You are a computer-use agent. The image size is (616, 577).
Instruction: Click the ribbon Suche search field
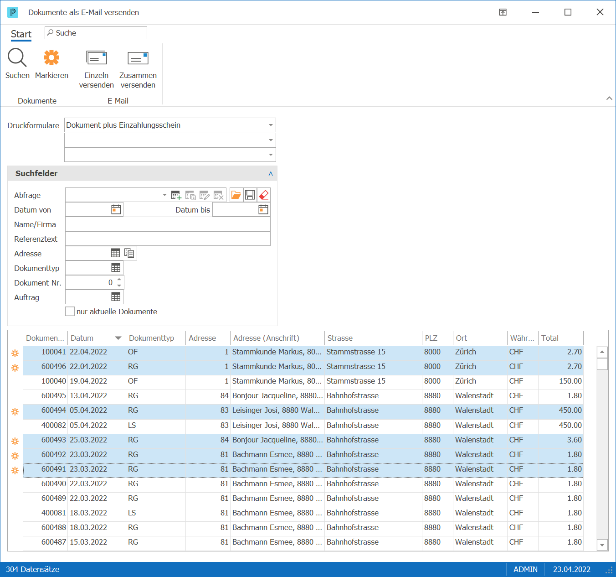[96, 33]
